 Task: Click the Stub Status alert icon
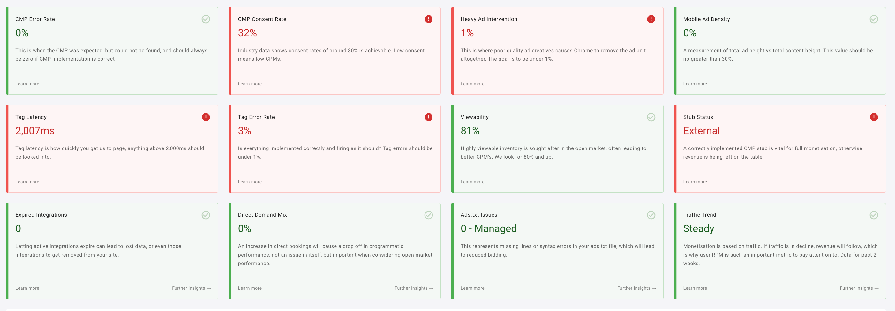[874, 117]
